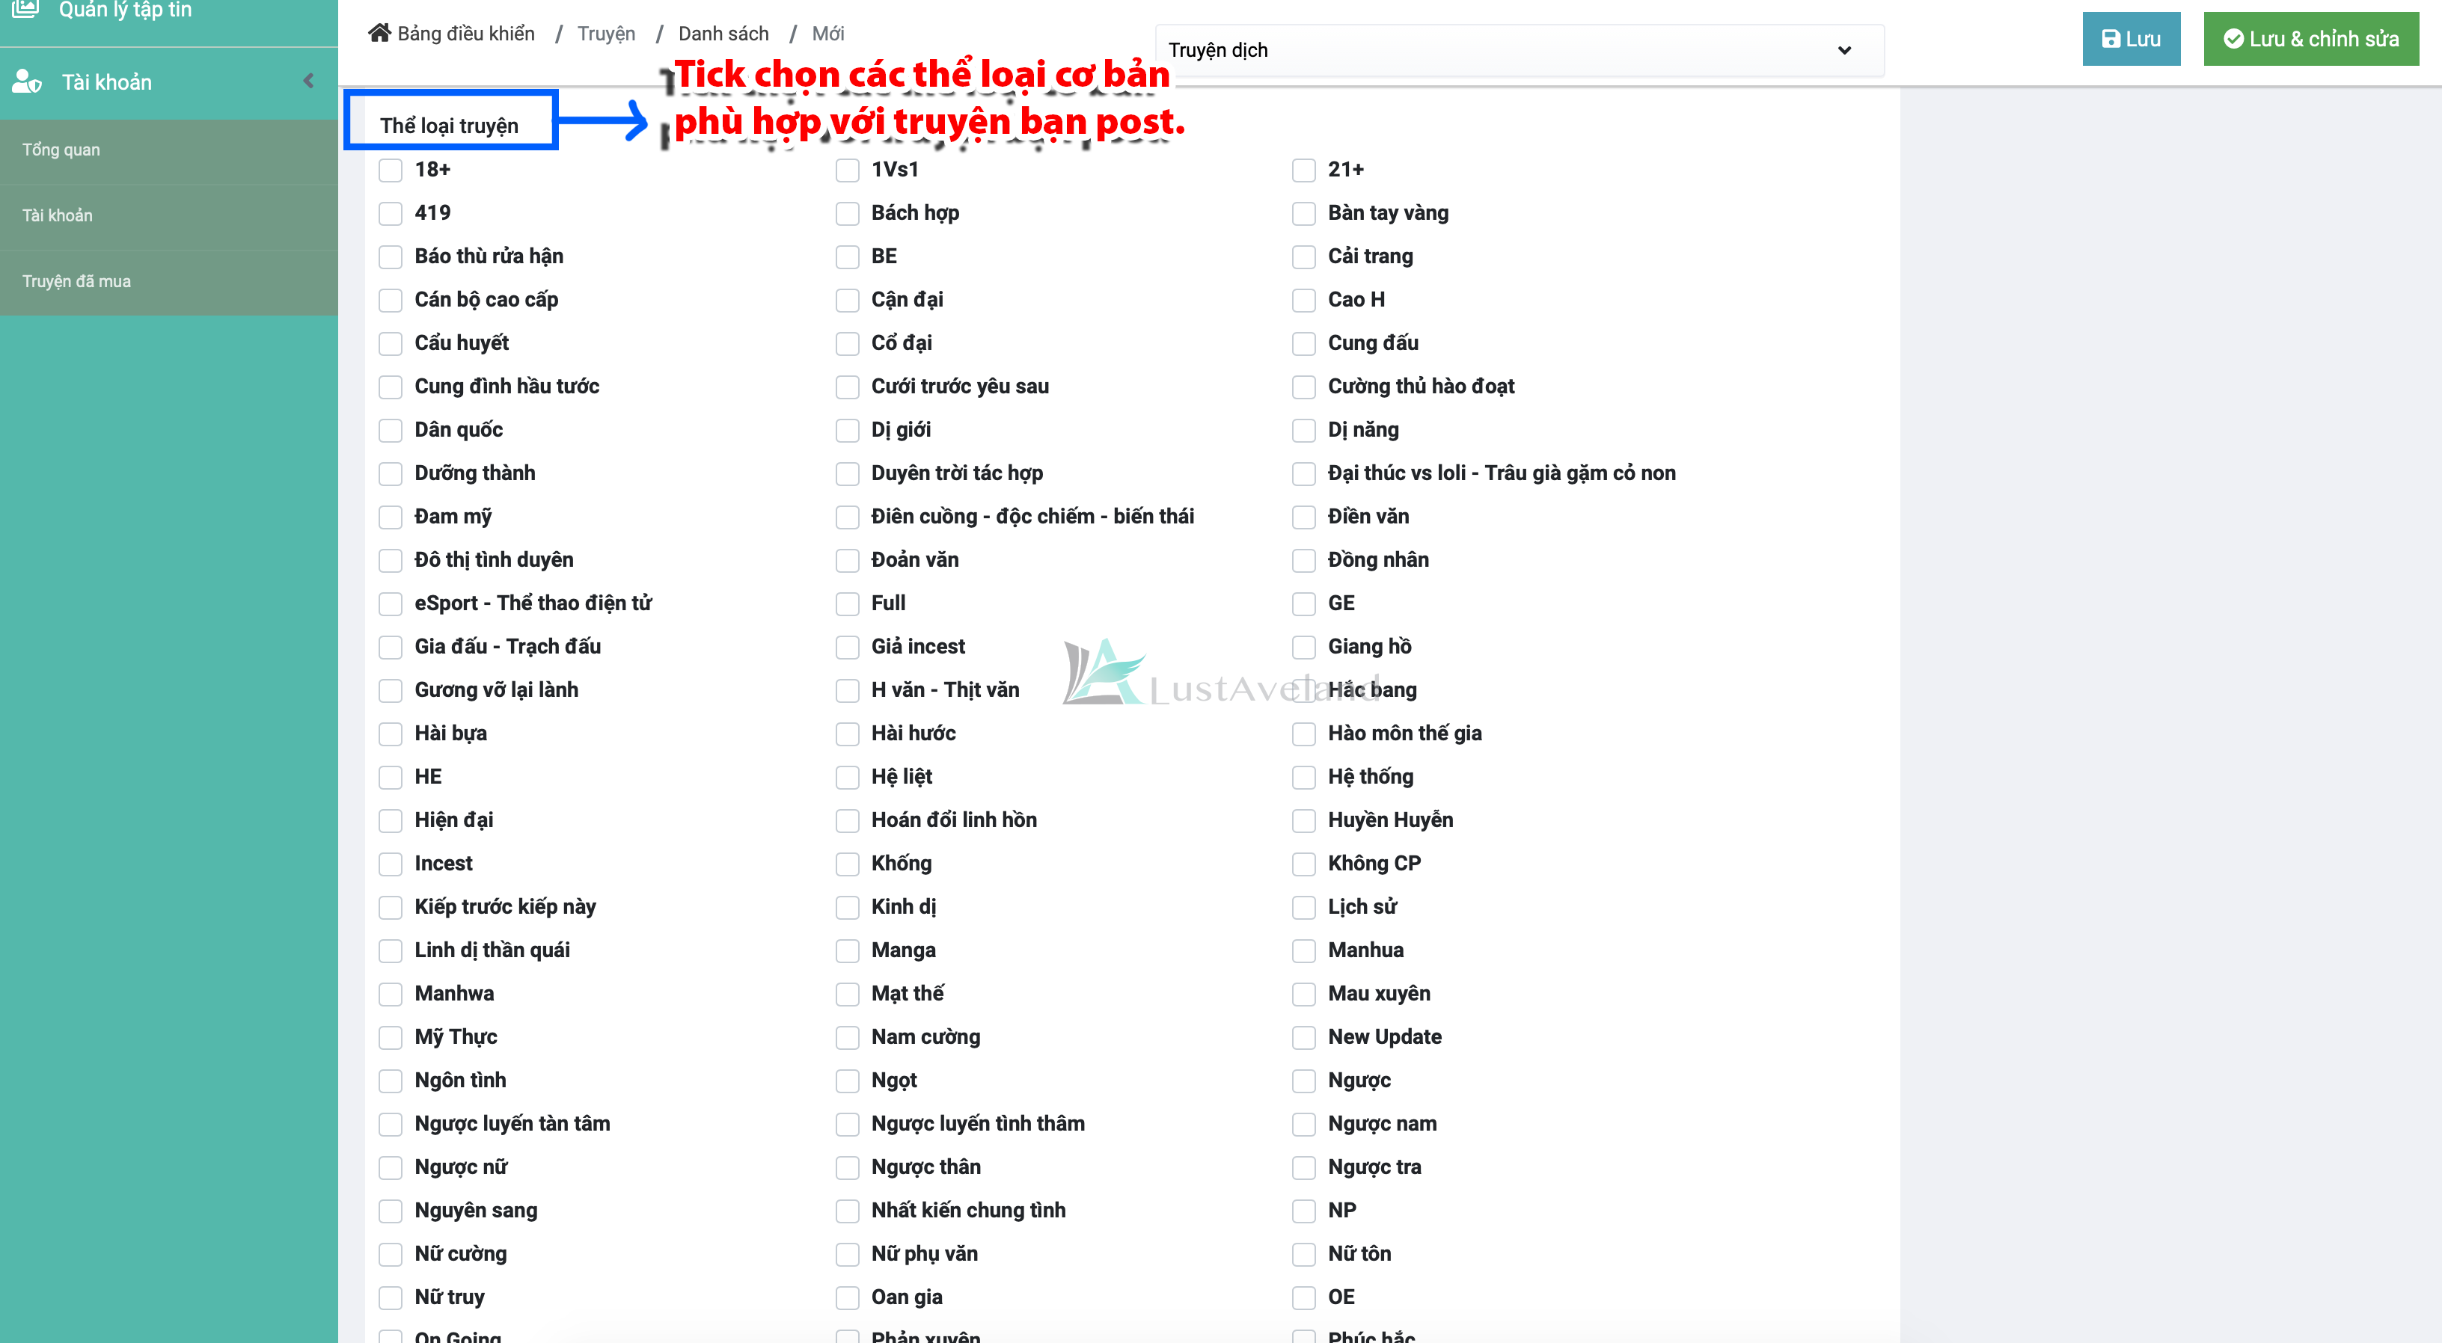Tick the 18+ checkbox

tap(391, 170)
